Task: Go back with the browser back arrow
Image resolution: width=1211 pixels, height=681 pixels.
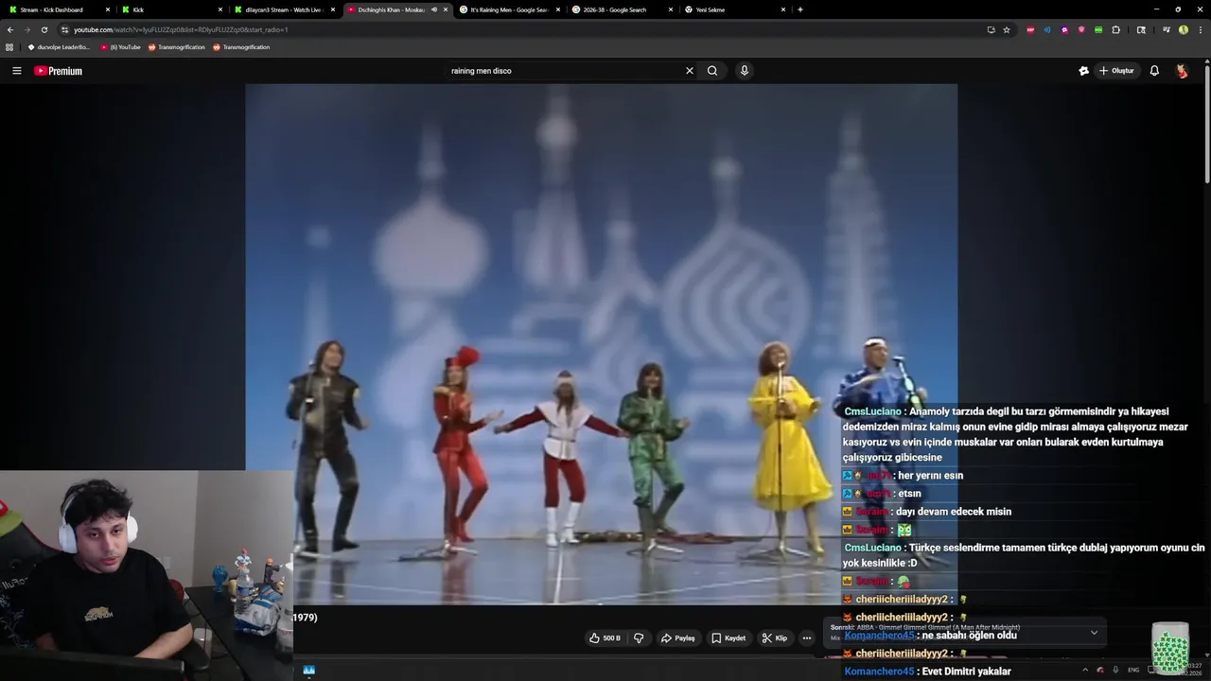Action: click(10, 29)
